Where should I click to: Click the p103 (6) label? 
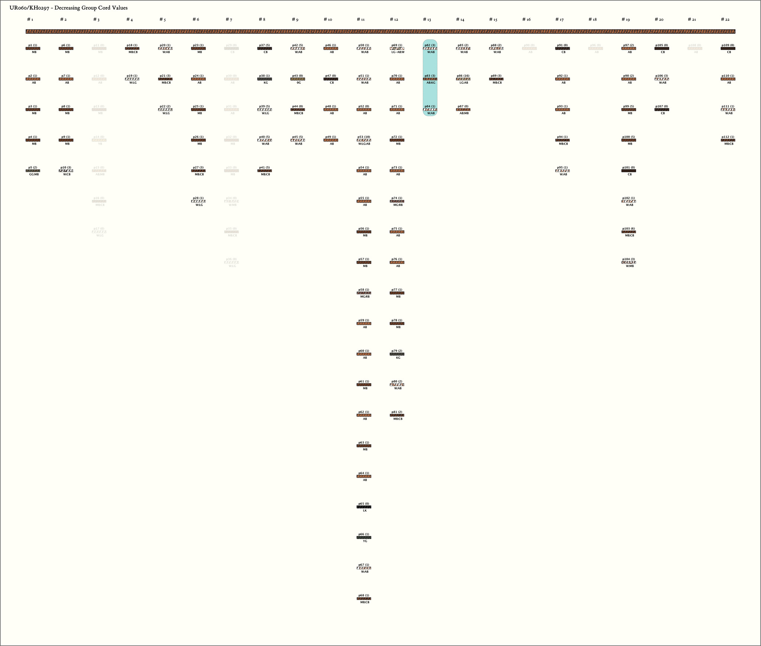(629, 229)
